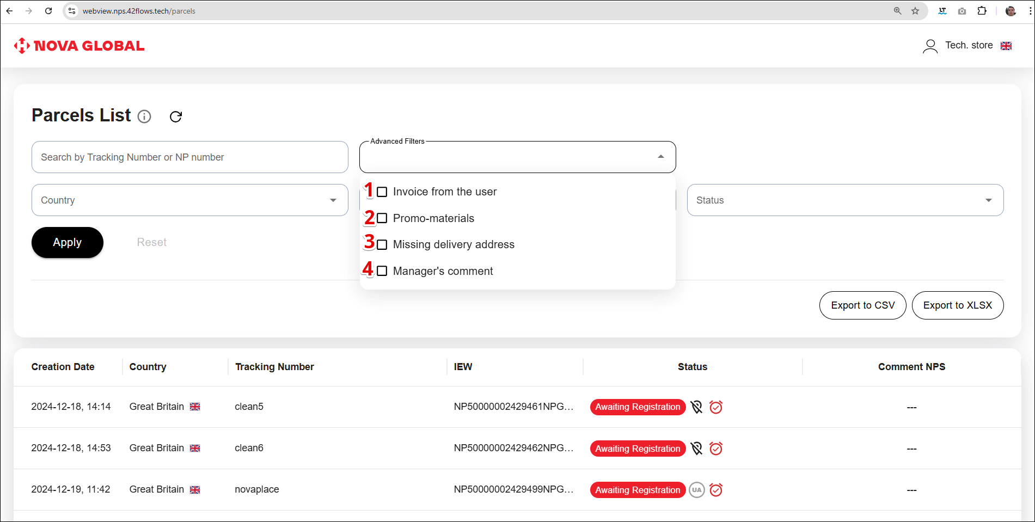
Task: Export parcels to CSV
Action: tap(862, 305)
